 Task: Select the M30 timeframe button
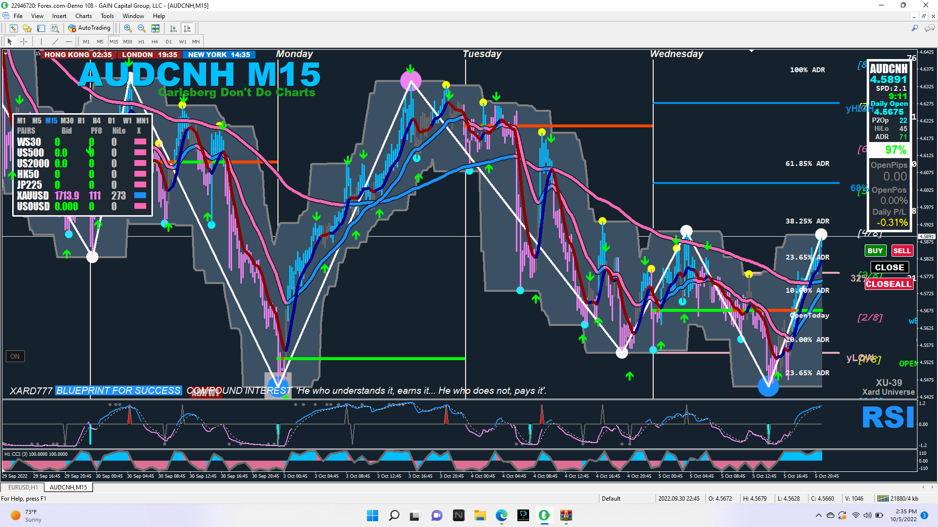coord(128,41)
